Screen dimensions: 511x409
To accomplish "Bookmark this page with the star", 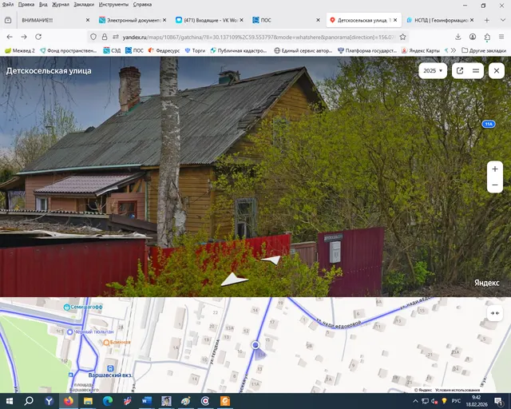I will pyautogui.click(x=402, y=37).
